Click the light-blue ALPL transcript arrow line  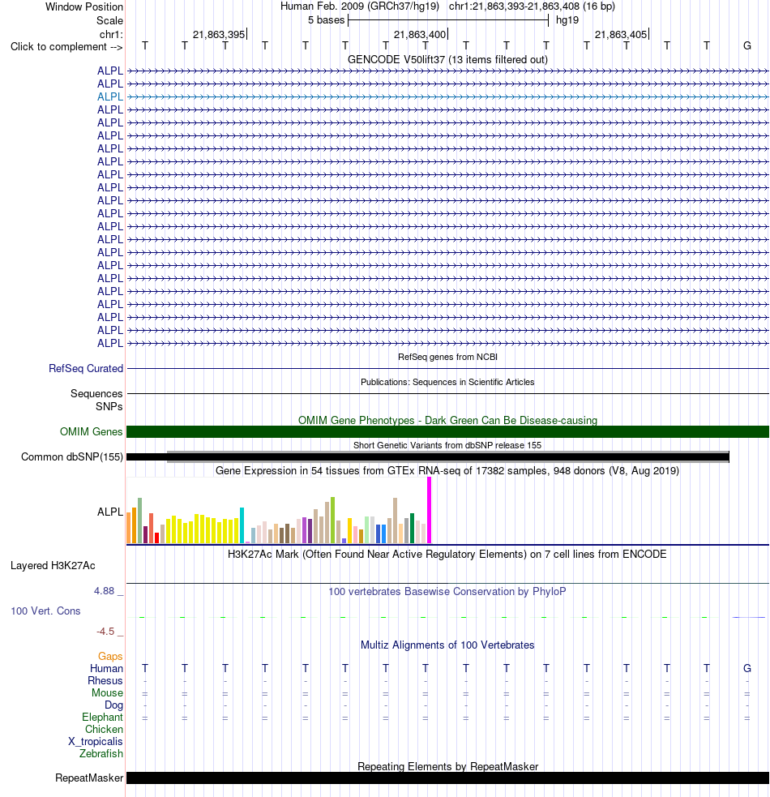(447, 96)
